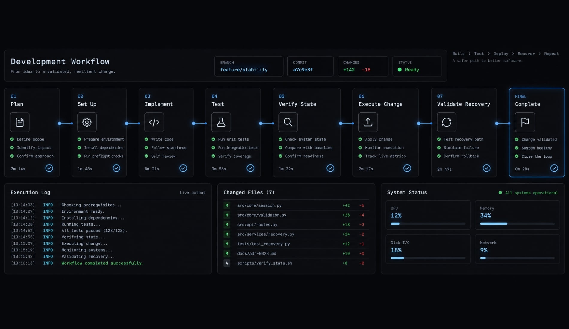Click the feature/stability branch field
Image resolution: width=569 pixels, height=329 pixels.
point(249,66)
